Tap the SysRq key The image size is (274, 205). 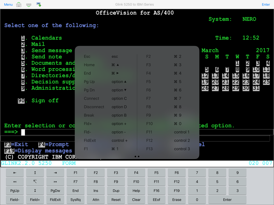76,200
